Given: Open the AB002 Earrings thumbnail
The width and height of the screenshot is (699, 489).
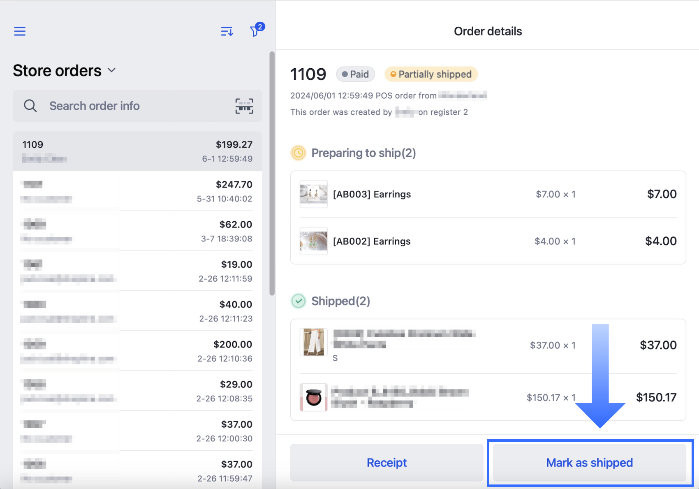Looking at the screenshot, I should tap(314, 241).
